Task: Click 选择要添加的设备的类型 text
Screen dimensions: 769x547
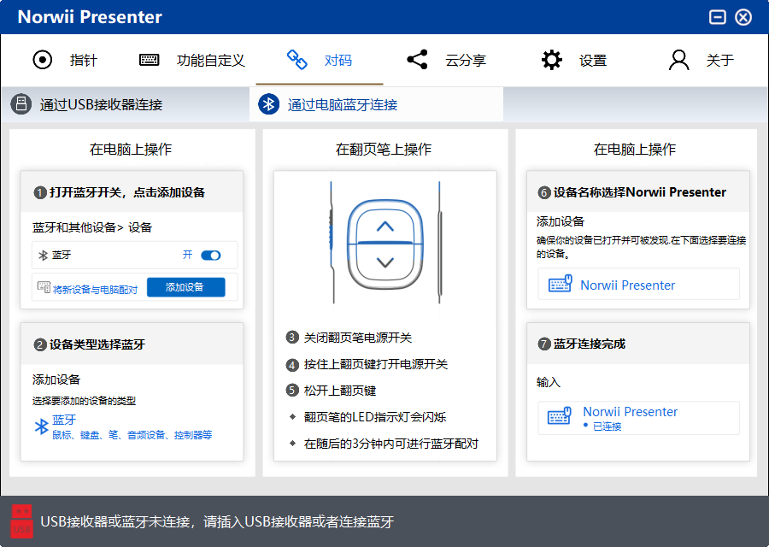Action: pos(84,401)
